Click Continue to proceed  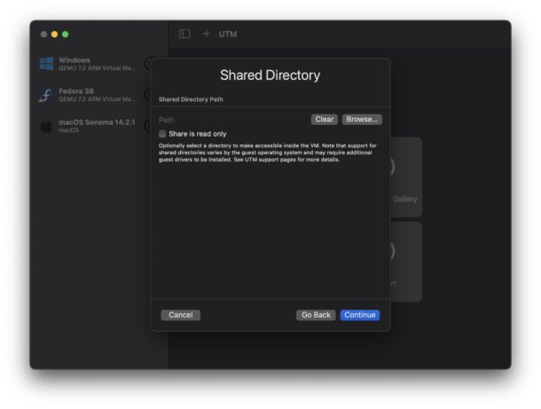(359, 315)
